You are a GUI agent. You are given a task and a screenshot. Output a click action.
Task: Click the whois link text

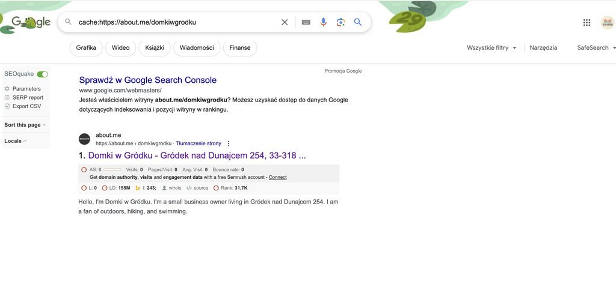pyautogui.click(x=175, y=188)
